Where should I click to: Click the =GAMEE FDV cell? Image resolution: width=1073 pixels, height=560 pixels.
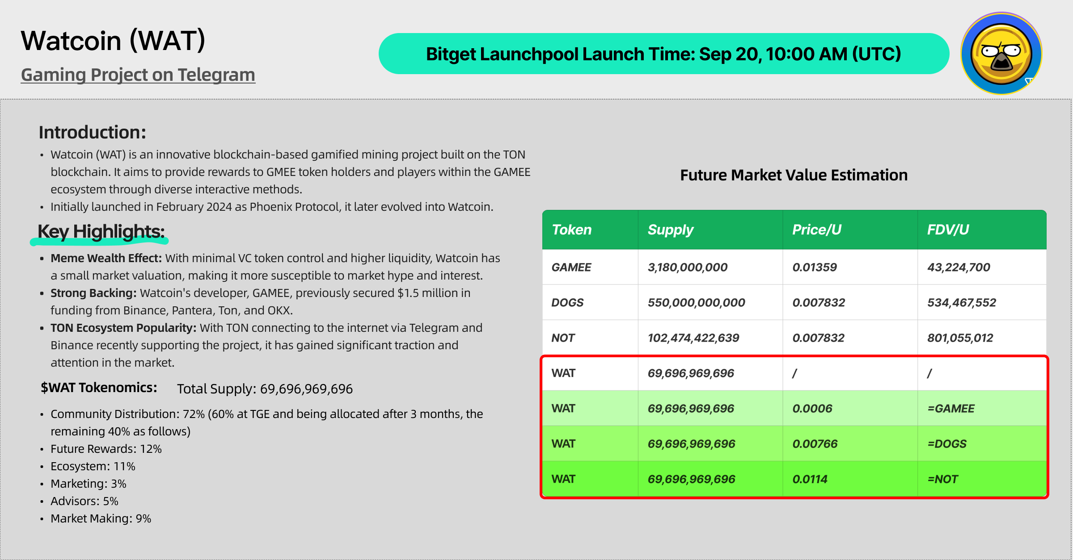982,408
